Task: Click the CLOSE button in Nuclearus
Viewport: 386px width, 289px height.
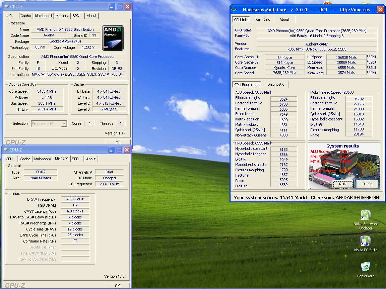Action: [367, 184]
